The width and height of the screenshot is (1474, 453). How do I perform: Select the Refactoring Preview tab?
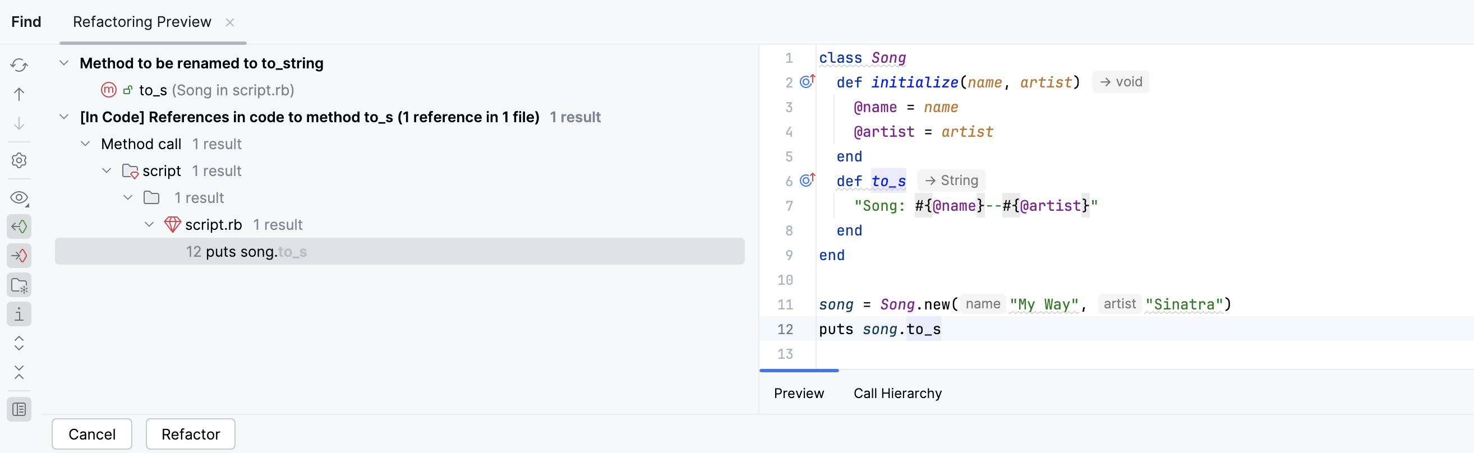tap(142, 22)
